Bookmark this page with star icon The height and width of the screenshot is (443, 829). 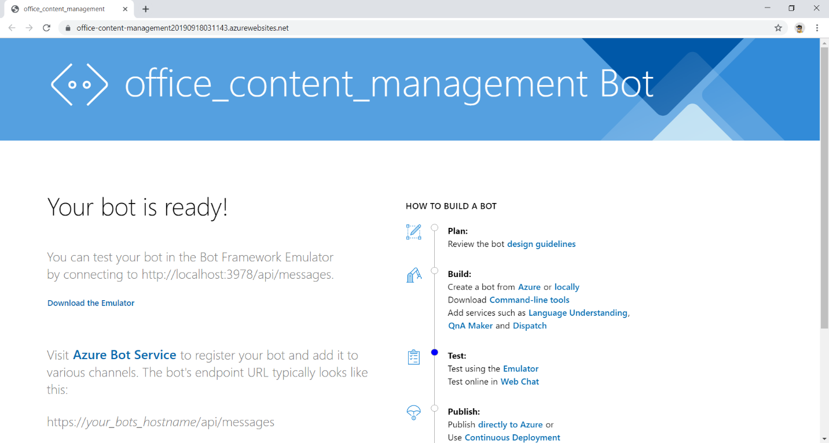tap(778, 28)
